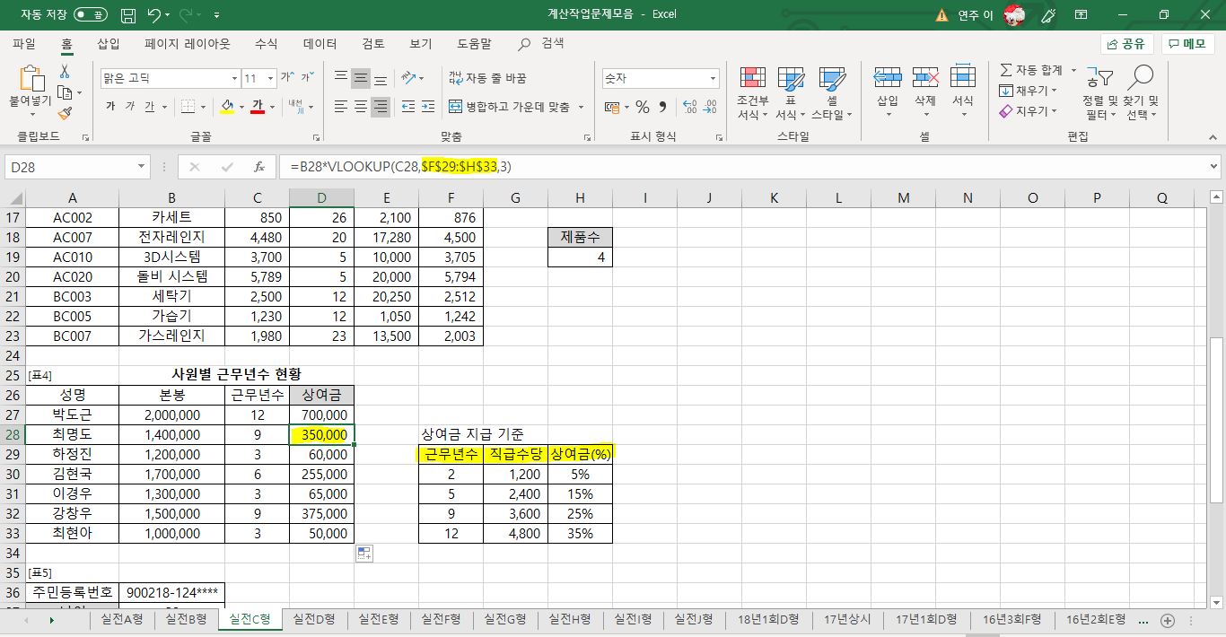Image resolution: width=1226 pixels, height=637 pixels.
Task: Click the yellow fill color swatch
Action: click(227, 107)
